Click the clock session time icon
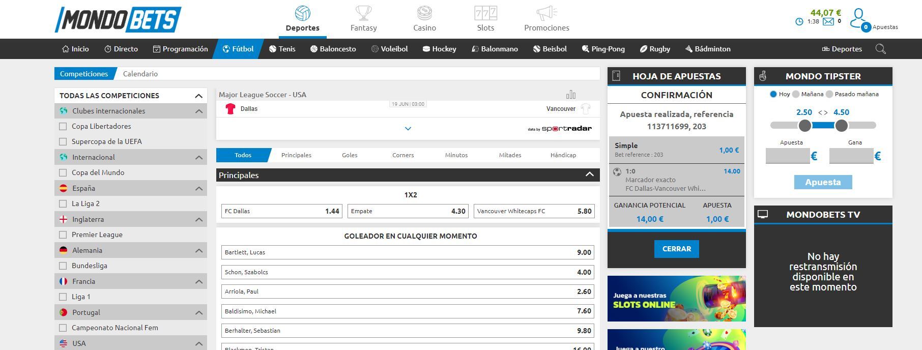 point(799,22)
